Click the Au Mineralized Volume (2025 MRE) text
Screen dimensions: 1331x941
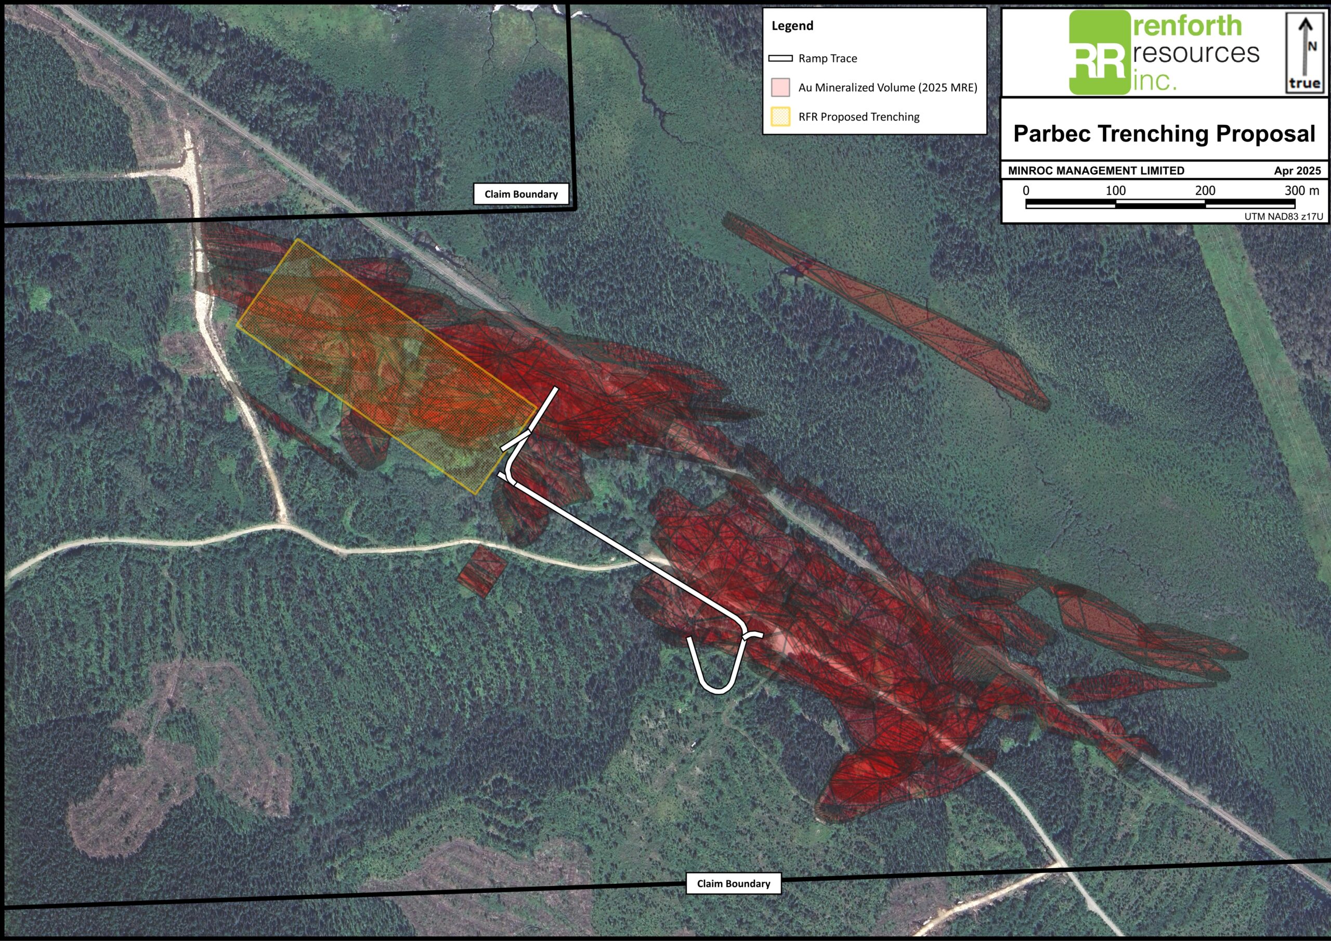[888, 87]
